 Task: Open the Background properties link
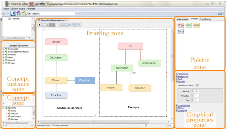pos(183,77)
